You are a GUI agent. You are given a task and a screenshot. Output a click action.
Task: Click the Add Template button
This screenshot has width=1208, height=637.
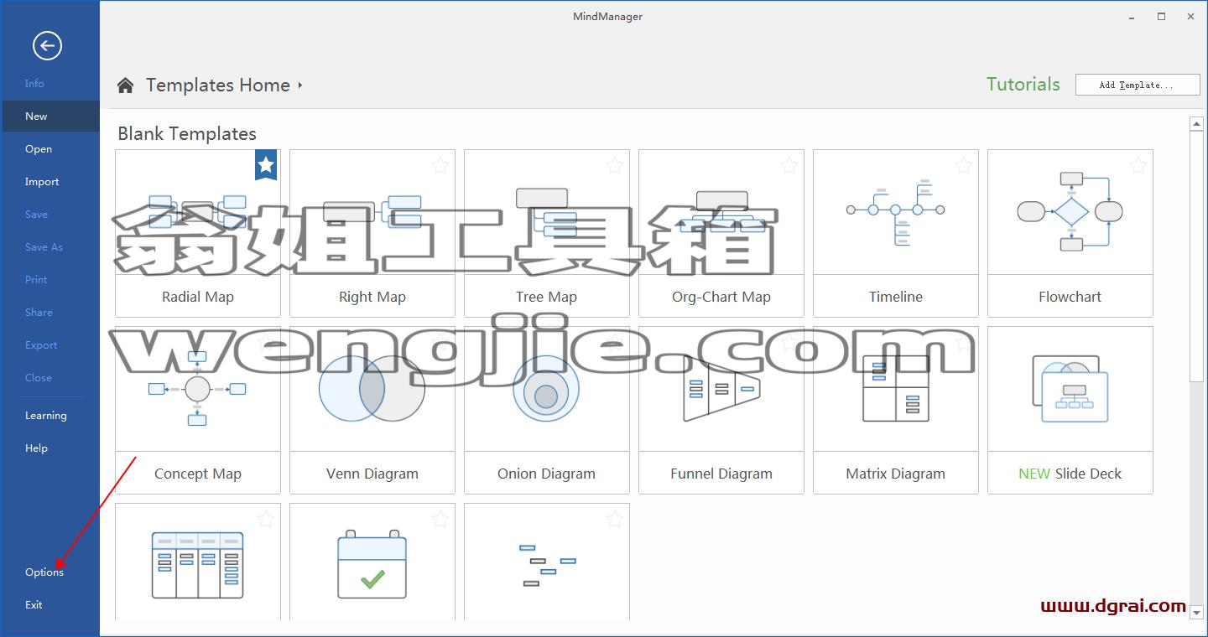pyautogui.click(x=1138, y=84)
